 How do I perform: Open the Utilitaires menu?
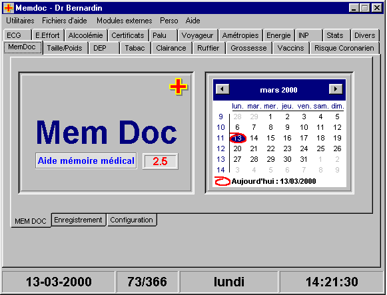pos(20,21)
